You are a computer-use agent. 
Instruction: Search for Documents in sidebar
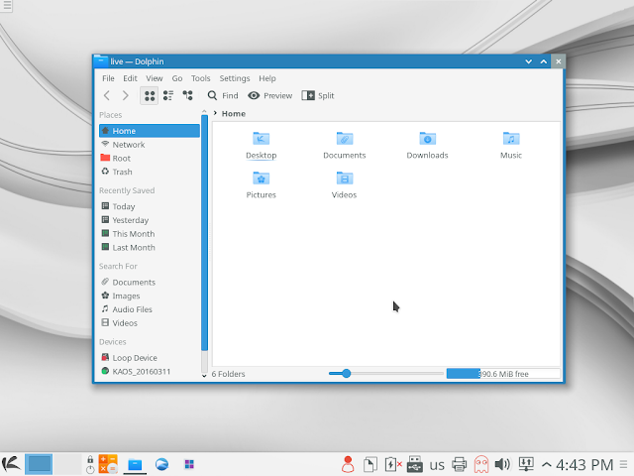click(x=150, y=282)
